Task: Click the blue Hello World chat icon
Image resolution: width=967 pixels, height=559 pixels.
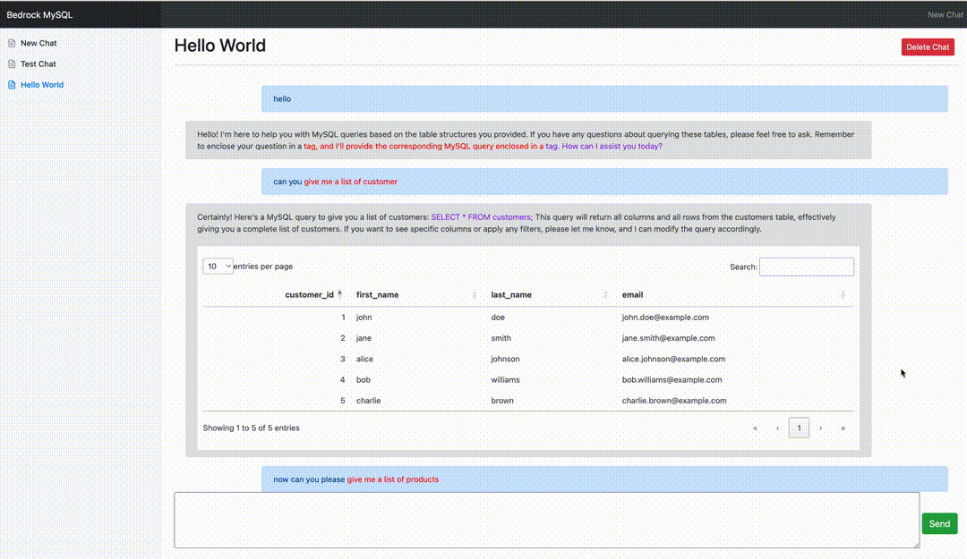Action: click(x=10, y=84)
